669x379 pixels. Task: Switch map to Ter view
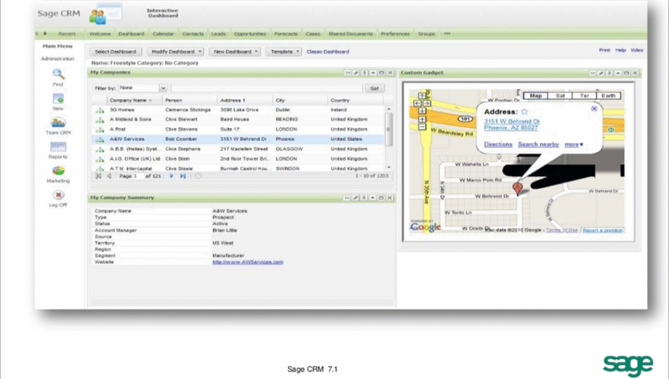click(x=584, y=96)
